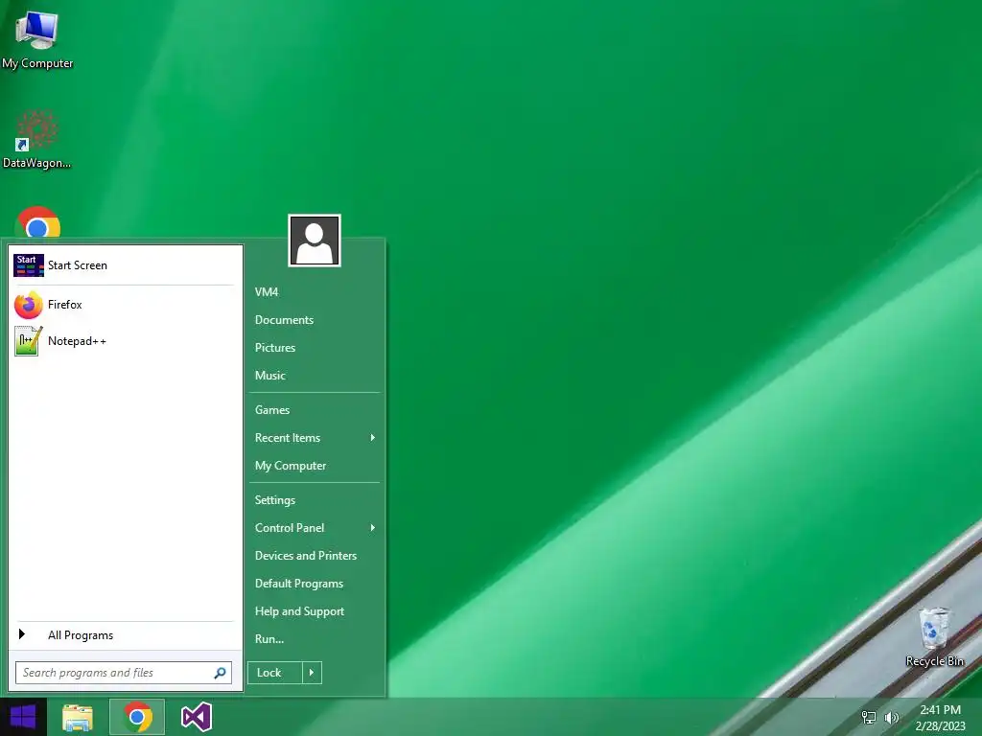
Task: Click the Lock button
Action: (x=275, y=673)
